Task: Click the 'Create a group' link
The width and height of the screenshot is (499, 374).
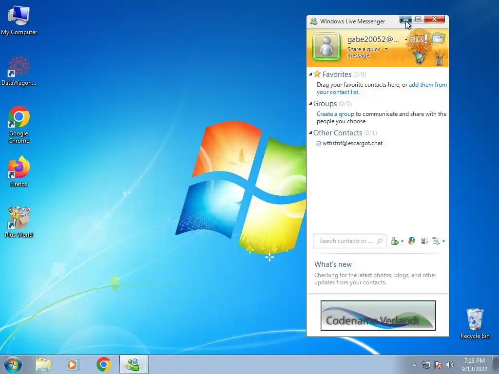Action: (x=335, y=114)
